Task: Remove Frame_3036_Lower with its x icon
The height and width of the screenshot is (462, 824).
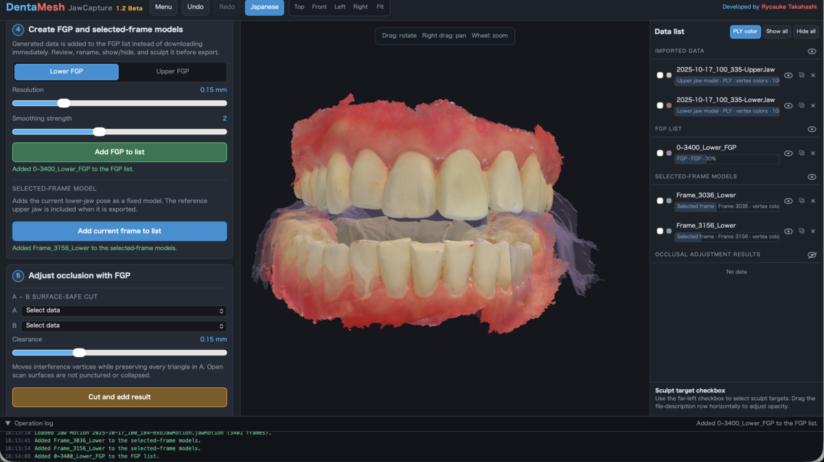Action: pos(813,201)
